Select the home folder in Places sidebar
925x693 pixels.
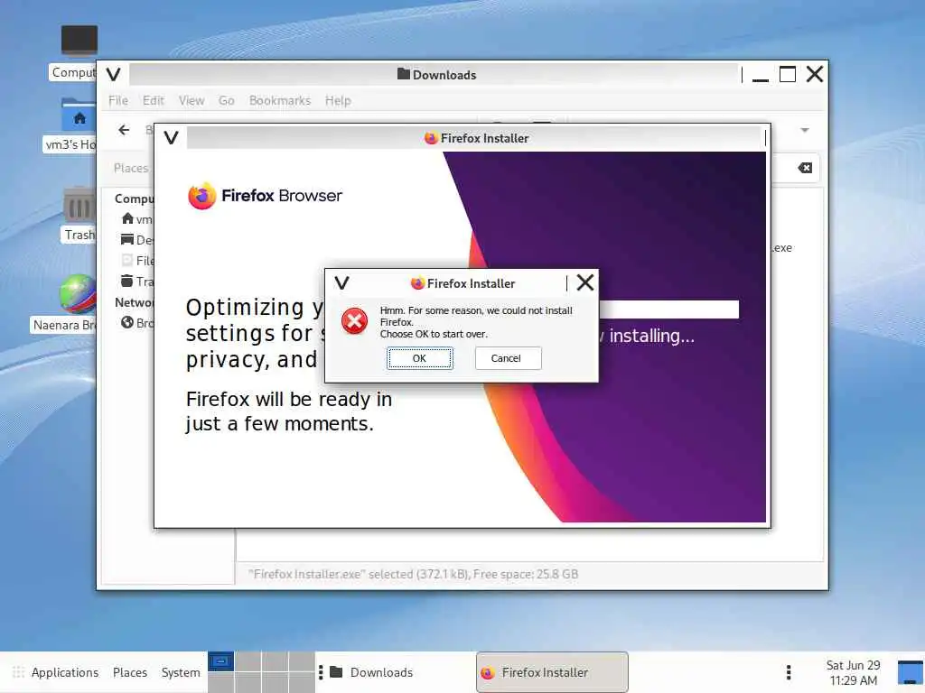(x=136, y=219)
